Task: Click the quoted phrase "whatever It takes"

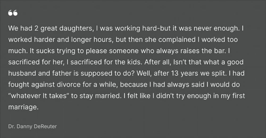Action: (x=38, y=96)
